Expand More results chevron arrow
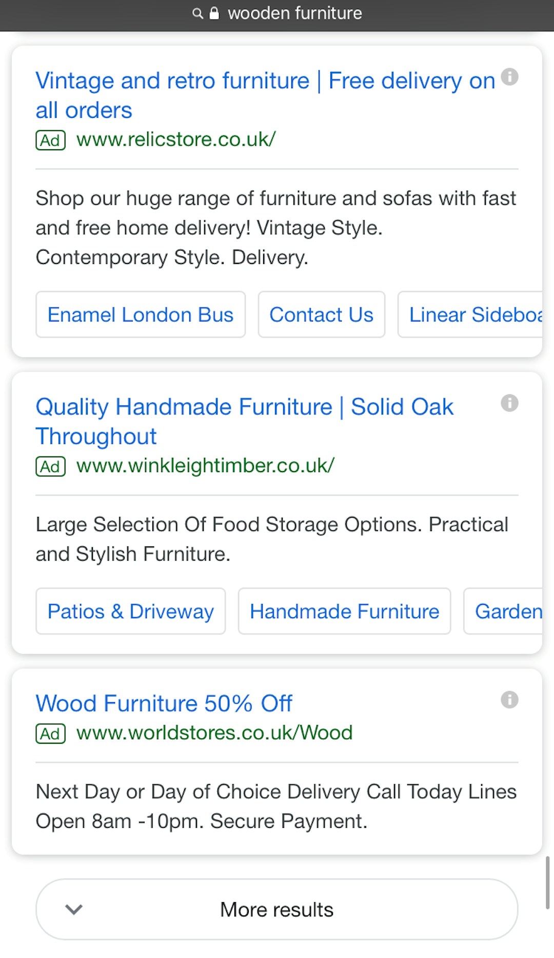 [74, 909]
